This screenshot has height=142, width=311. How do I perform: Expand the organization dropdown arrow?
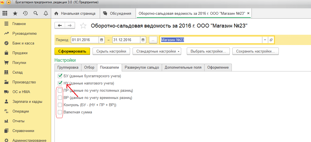click(x=265, y=40)
